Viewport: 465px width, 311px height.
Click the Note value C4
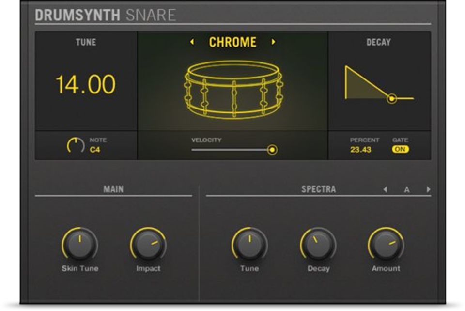(x=96, y=150)
